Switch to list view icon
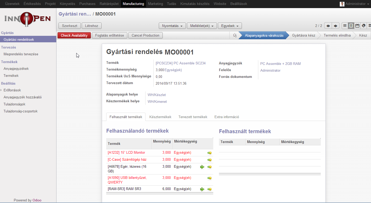The width and height of the screenshot is (371, 203). click(x=345, y=26)
